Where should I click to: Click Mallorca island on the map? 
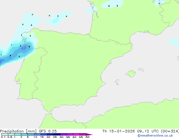(x=131, y=74)
